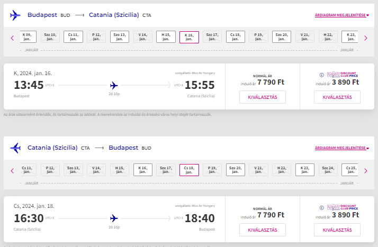Choose return Wizz Discount Club Kiválasztás button
378x247 pixels.
tap(337, 230)
